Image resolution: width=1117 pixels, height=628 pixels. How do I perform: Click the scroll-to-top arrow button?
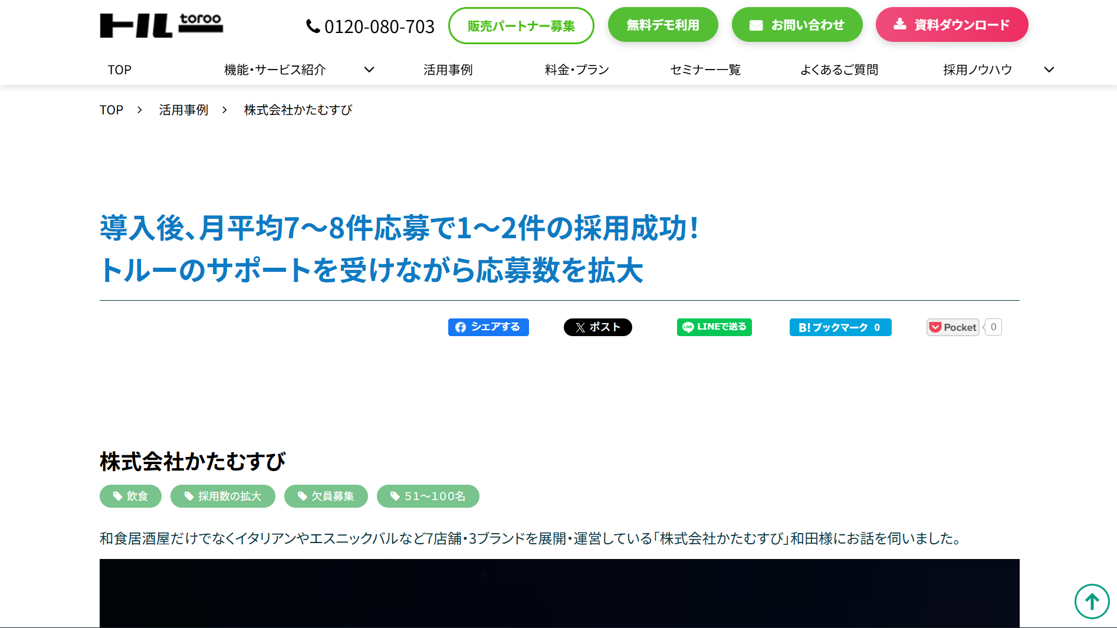coord(1092,601)
